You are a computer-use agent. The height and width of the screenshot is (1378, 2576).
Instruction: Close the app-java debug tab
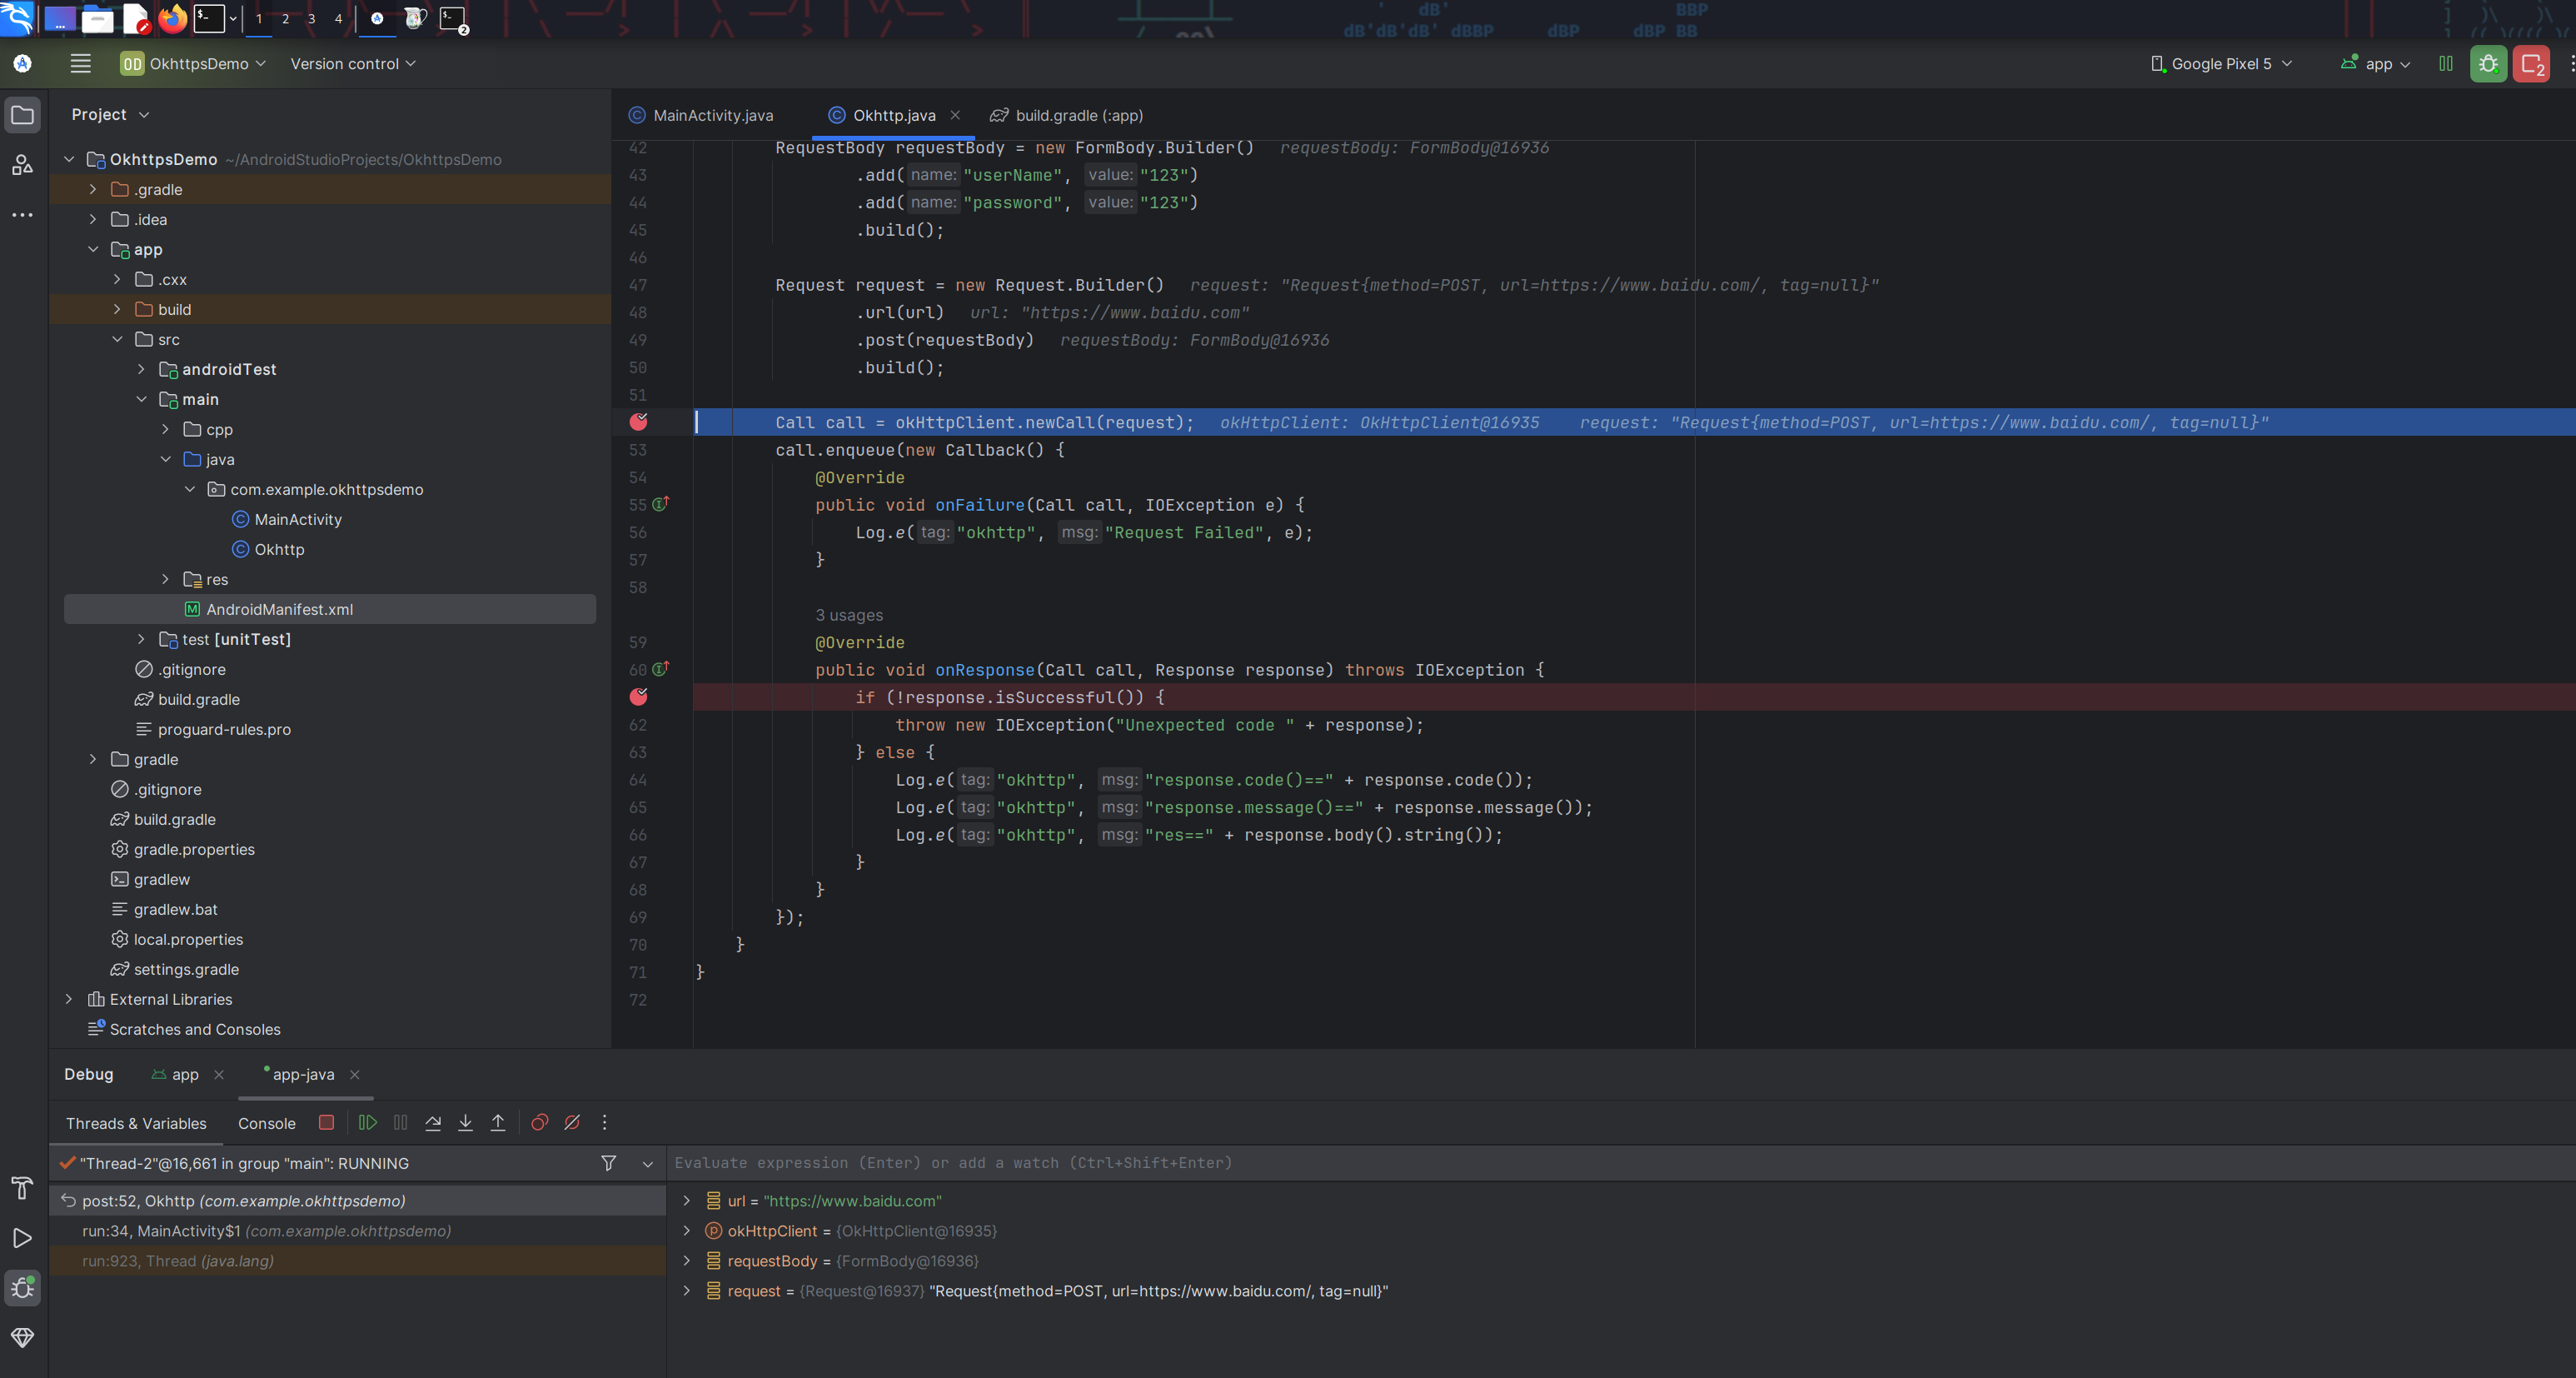[354, 1075]
